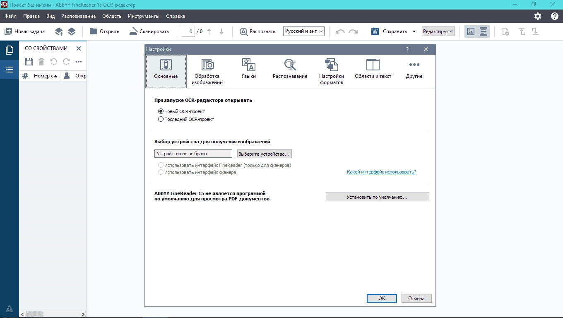Click the Откр column header with person icon
The width and height of the screenshot is (563, 318).
(74, 76)
